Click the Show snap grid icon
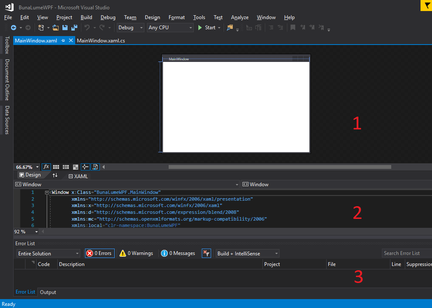Screen dimensions: 432x308 click(56, 167)
